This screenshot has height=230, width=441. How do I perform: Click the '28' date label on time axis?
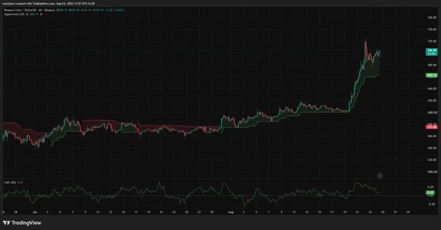pos(16,212)
